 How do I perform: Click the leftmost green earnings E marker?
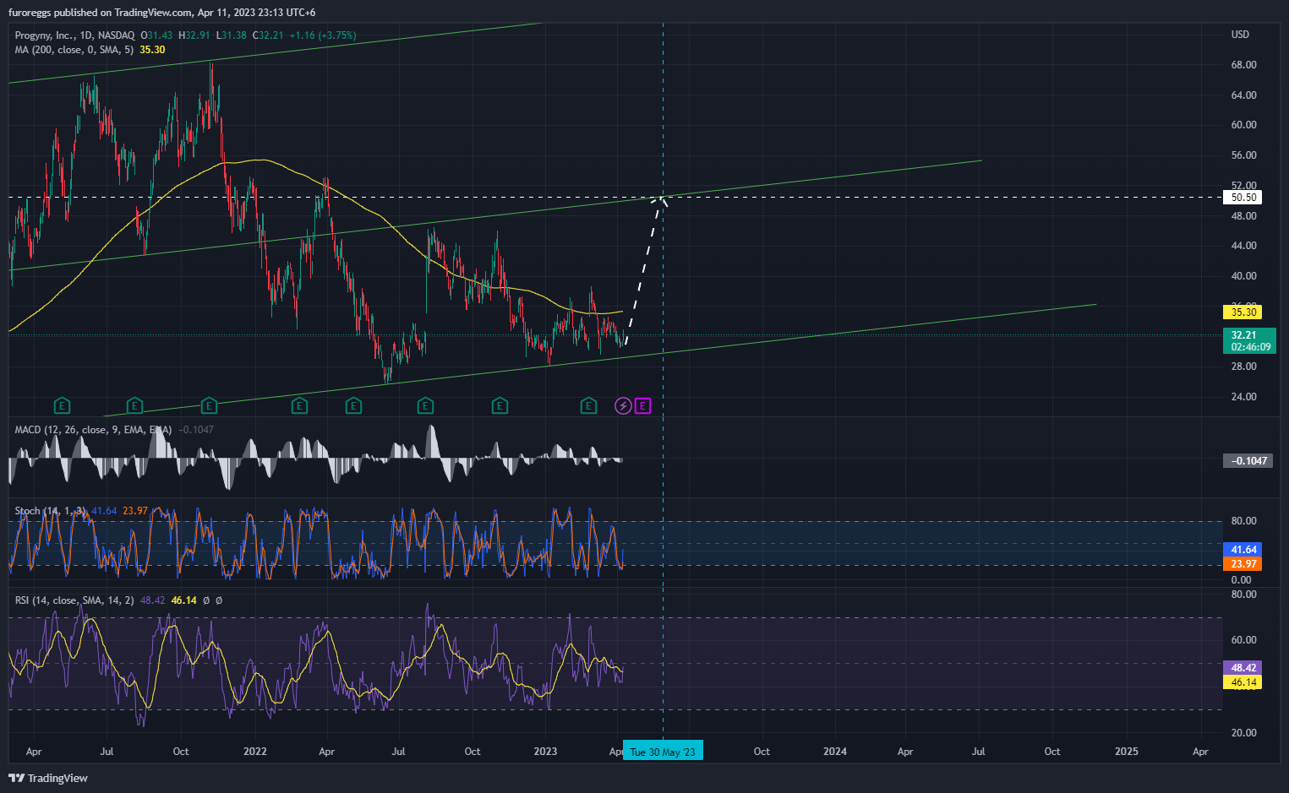point(62,406)
